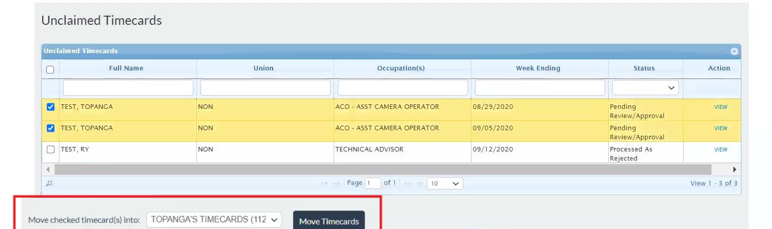772x229 pixels.
Task: Collapse the Unclaimed Timecards panel icon
Action: [734, 51]
